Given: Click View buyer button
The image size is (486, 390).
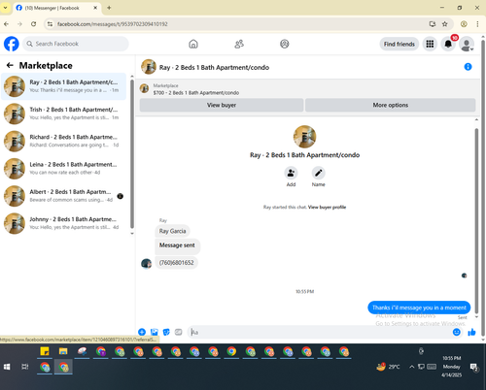Looking at the screenshot, I should (222, 105).
